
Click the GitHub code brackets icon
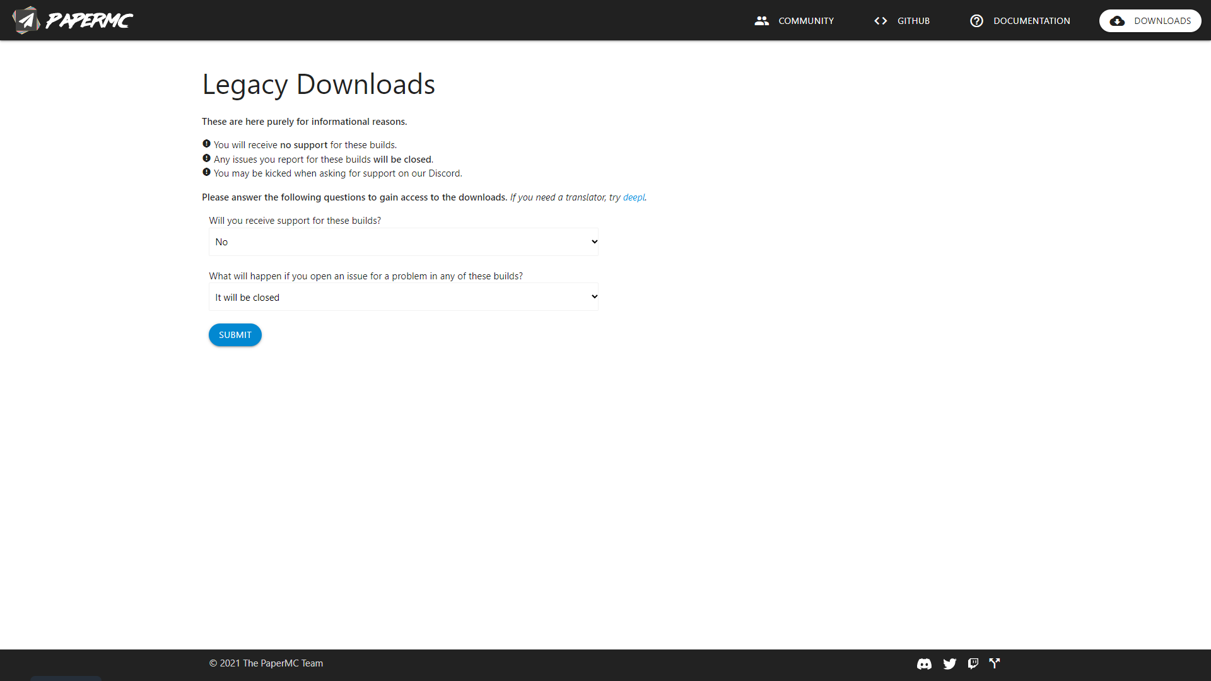(x=880, y=21)
